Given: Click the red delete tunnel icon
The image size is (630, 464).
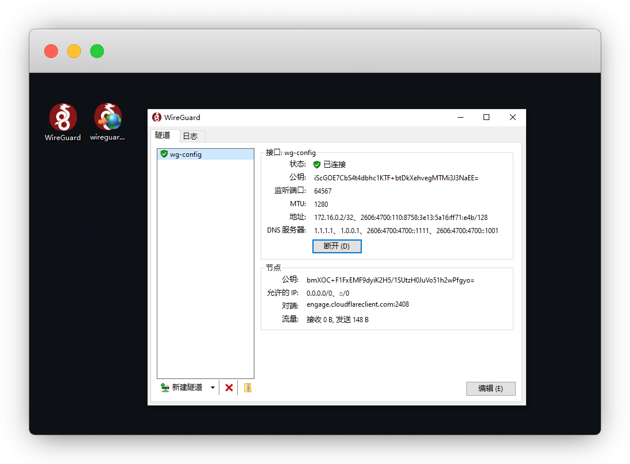Looking at the screenshot, I should pos(229,388).
